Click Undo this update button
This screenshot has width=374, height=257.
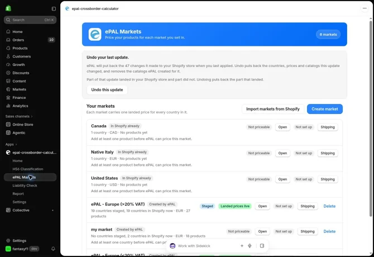[x=107, y=90]
